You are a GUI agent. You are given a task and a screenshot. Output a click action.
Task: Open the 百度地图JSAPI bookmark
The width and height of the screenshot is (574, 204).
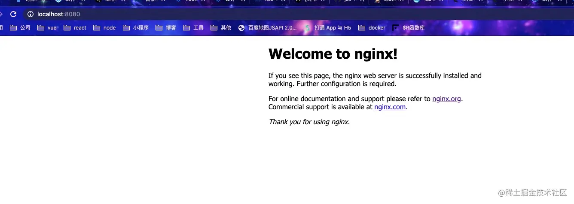(x=267, y=28)
